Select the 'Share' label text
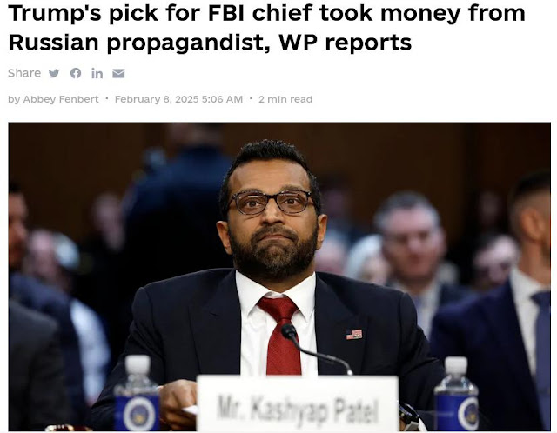Image resolution: width=557 pixels, height=433 pixels. tap(24, 73)
